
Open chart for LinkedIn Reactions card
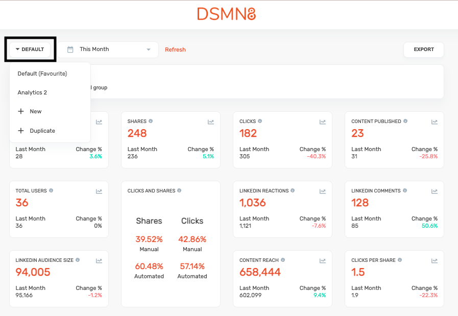click(x=323, y=191)
